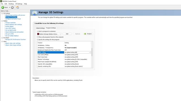Open Manage GPU Performance Counters
The width and height of the screenshot is (181, 101).
click(x=16, y=40)
